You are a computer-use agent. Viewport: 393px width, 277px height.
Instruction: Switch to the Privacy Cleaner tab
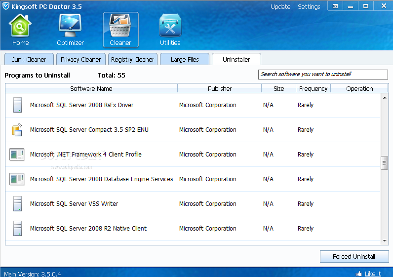pyautogui.click(x=80, y=59)
